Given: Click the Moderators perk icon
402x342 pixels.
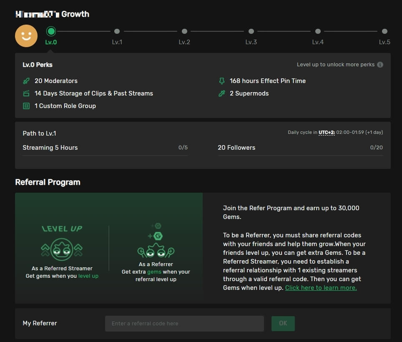Looking at the screenshot, I should [26, 81].
